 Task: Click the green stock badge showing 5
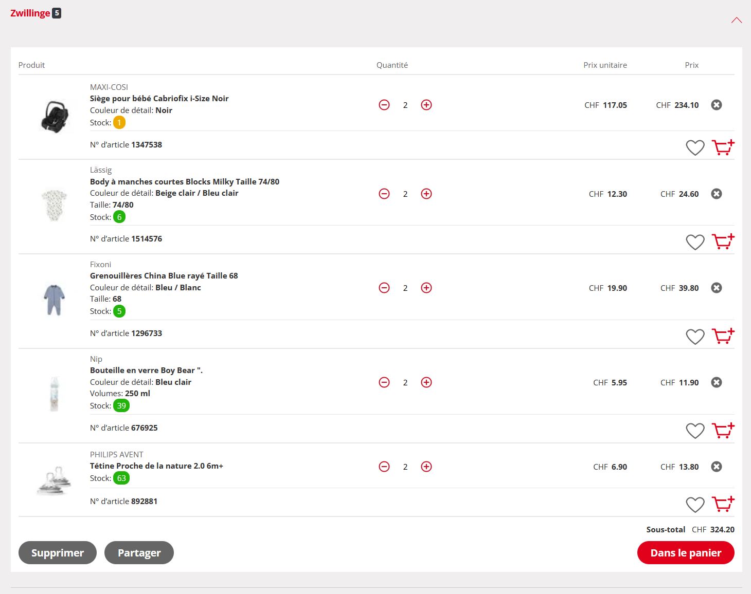click(x=119, y=311)
